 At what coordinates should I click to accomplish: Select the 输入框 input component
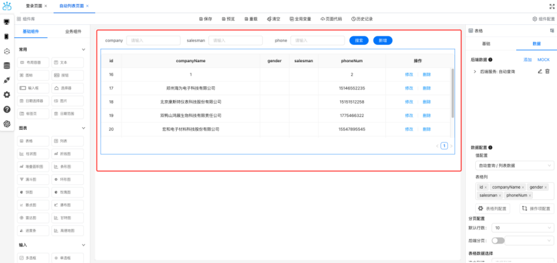coord(33,88)
